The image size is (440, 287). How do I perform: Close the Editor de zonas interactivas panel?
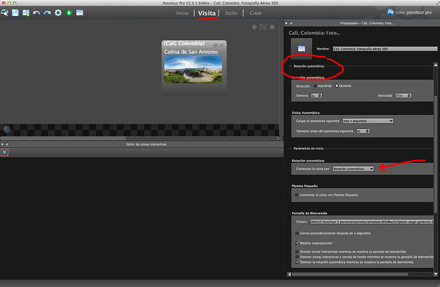tap(3, 144)
